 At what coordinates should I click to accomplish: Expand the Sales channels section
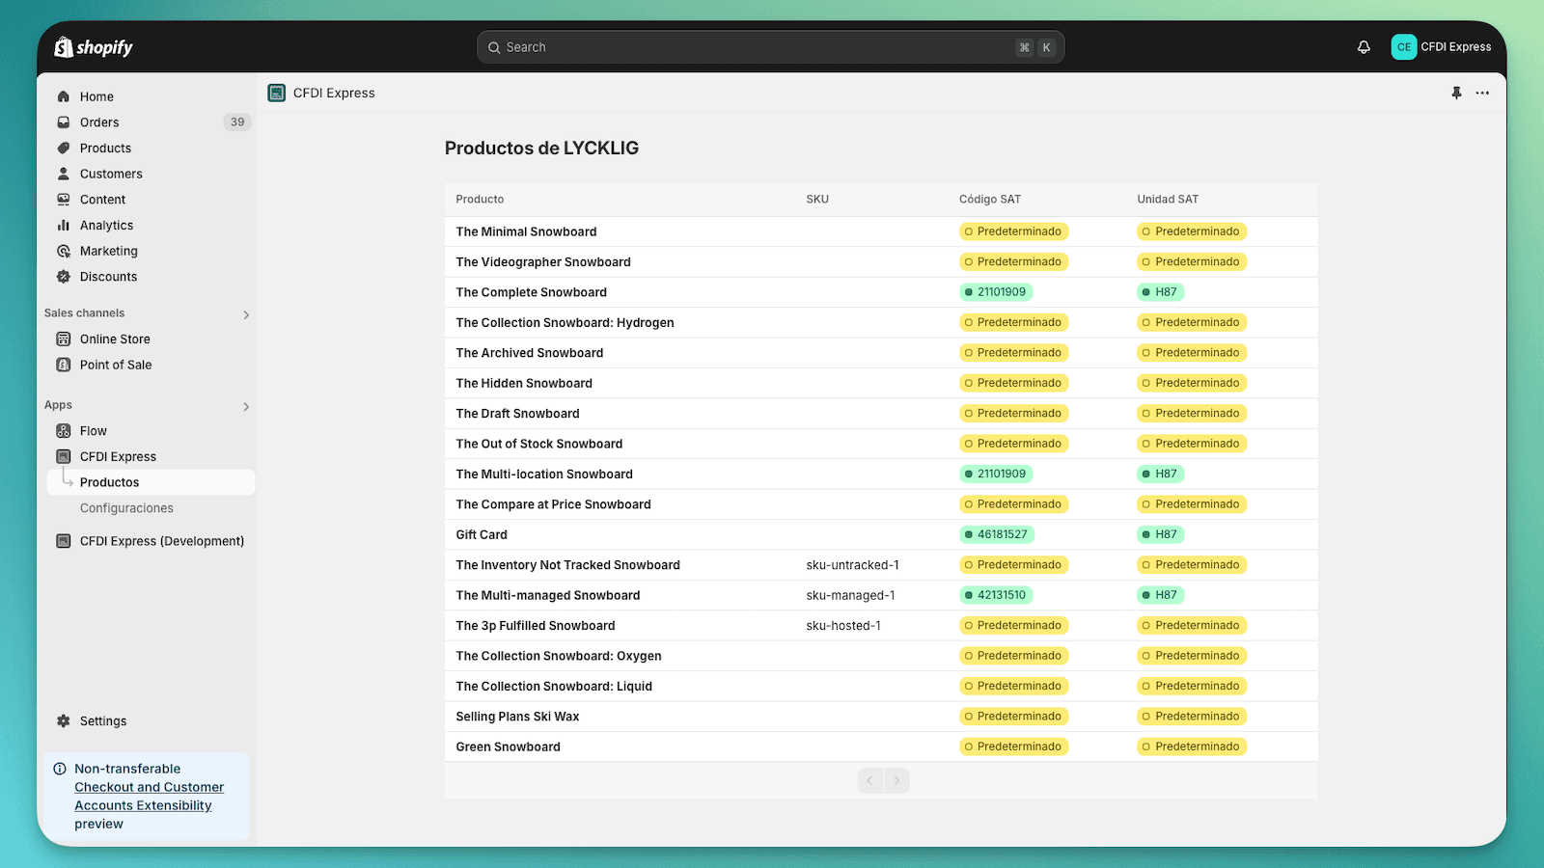point(246,314)
